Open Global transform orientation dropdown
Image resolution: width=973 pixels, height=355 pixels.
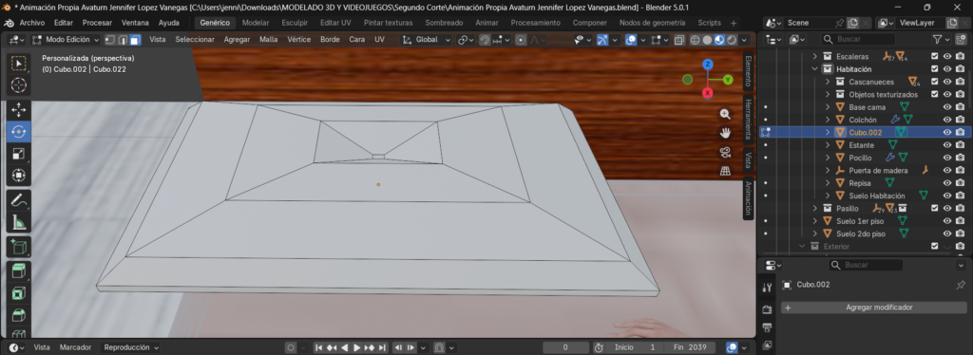(427, 40)
